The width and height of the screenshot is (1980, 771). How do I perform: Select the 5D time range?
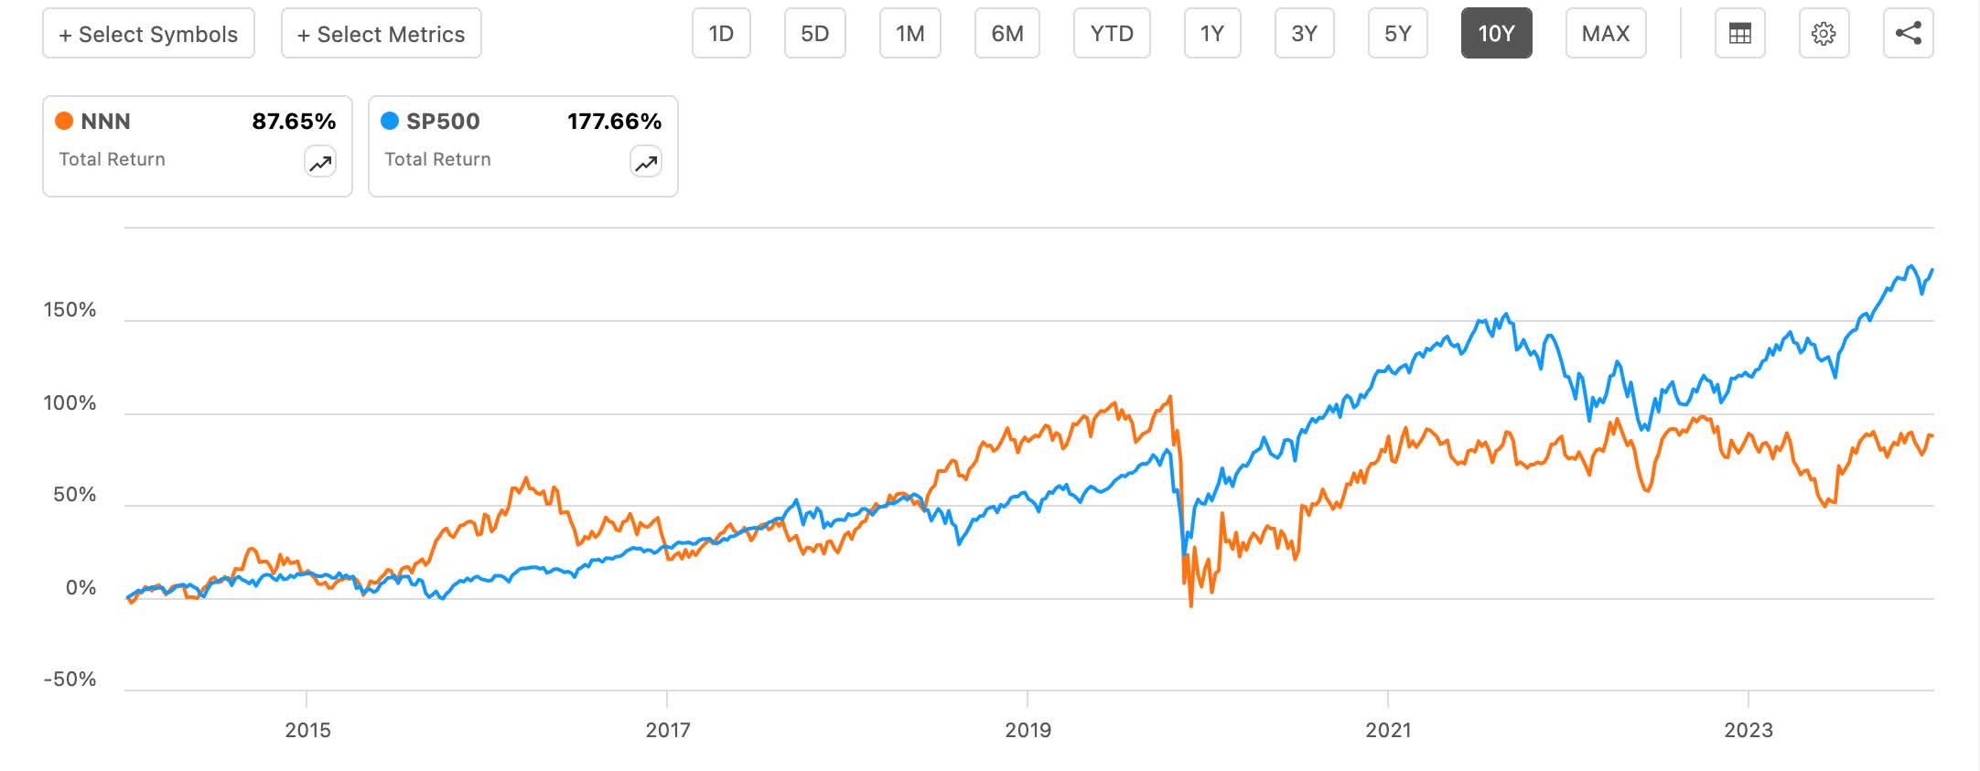coord(814,32)
